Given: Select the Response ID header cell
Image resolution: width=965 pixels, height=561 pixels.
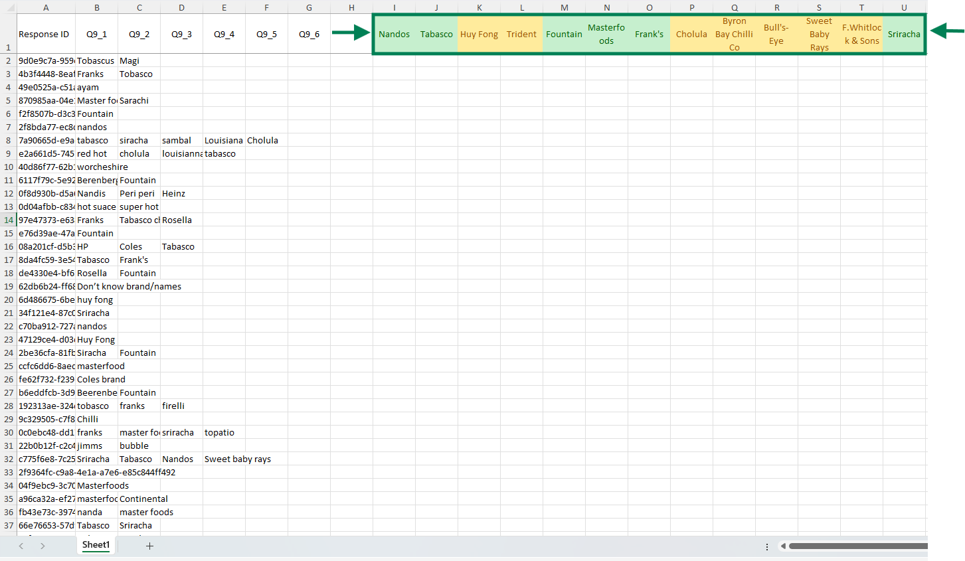Looking at the screenshot, I should tap(46, 34).
